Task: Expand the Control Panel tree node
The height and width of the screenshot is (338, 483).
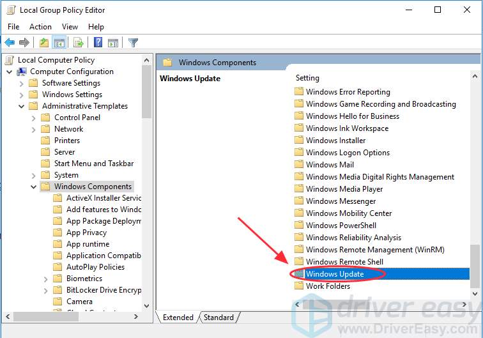Action: coord(33,118)
